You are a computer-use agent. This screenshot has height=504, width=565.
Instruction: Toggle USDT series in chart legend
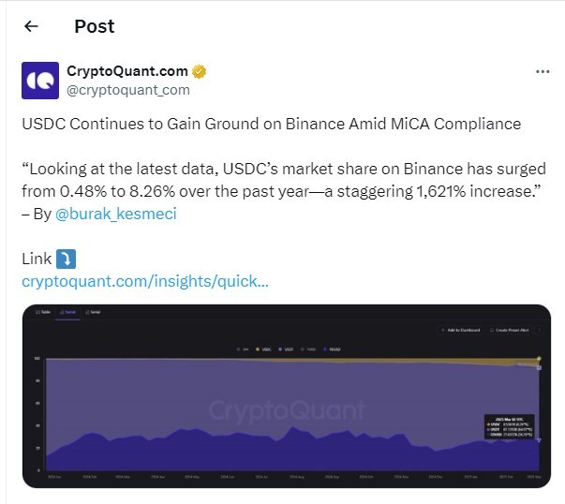[286, 349]
